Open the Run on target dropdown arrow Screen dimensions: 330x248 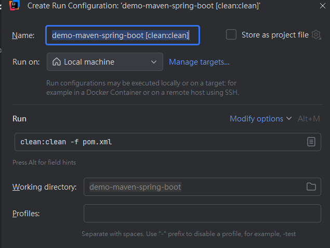(153, 62)
